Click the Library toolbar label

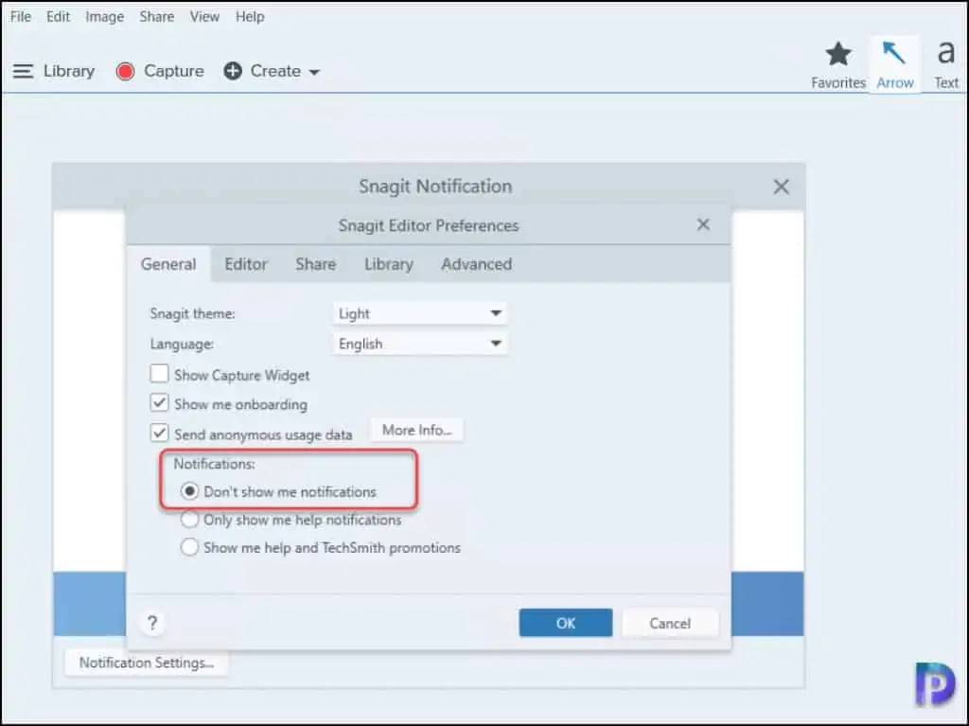[x=69, y=71]
